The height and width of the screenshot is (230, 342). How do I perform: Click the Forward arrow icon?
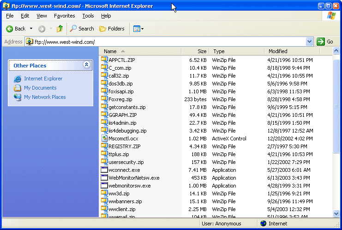(x=42, y=29)
